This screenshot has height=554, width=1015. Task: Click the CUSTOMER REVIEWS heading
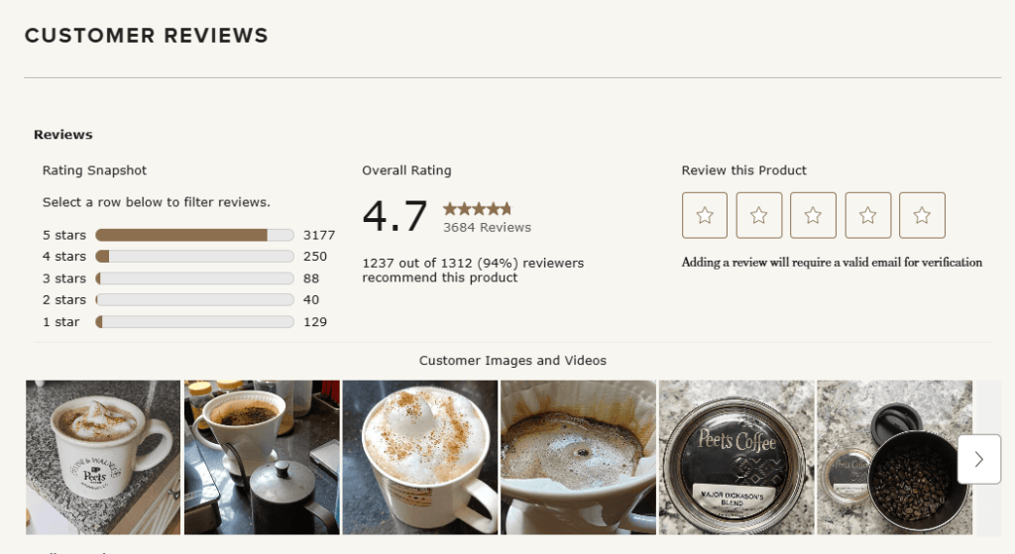coord(147,36)
